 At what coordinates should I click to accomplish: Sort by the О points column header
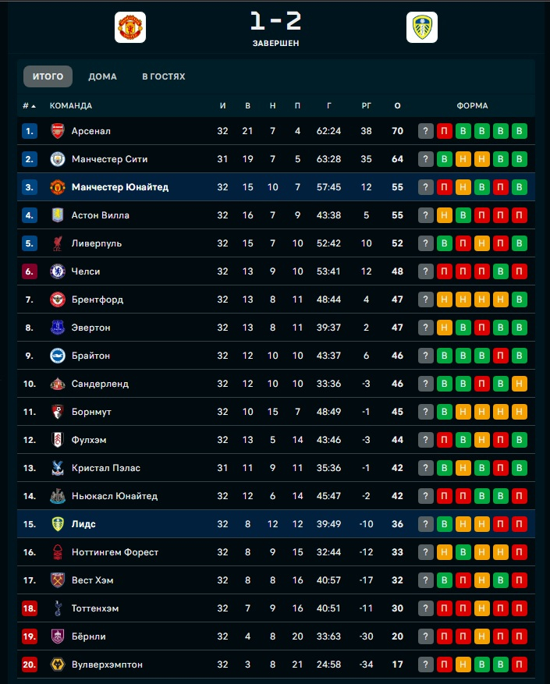[x=397, y=106]
